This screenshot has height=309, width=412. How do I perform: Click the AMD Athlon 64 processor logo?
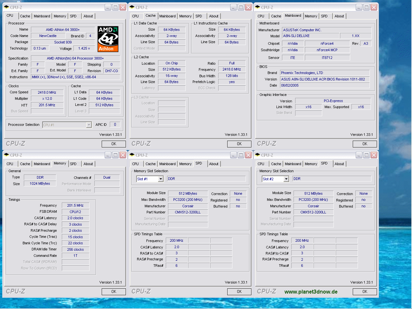[x=108, y=39]
